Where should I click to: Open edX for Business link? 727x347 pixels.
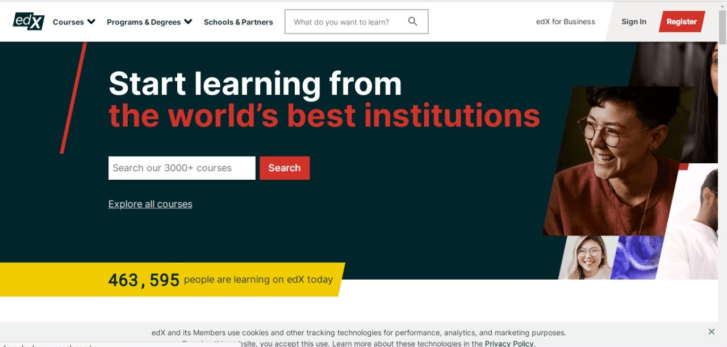coord(565,22)
